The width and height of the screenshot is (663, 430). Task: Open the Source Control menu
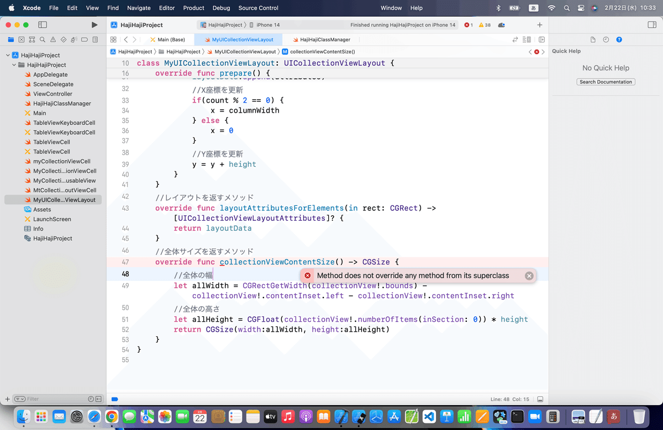click(x=259, y=8)
